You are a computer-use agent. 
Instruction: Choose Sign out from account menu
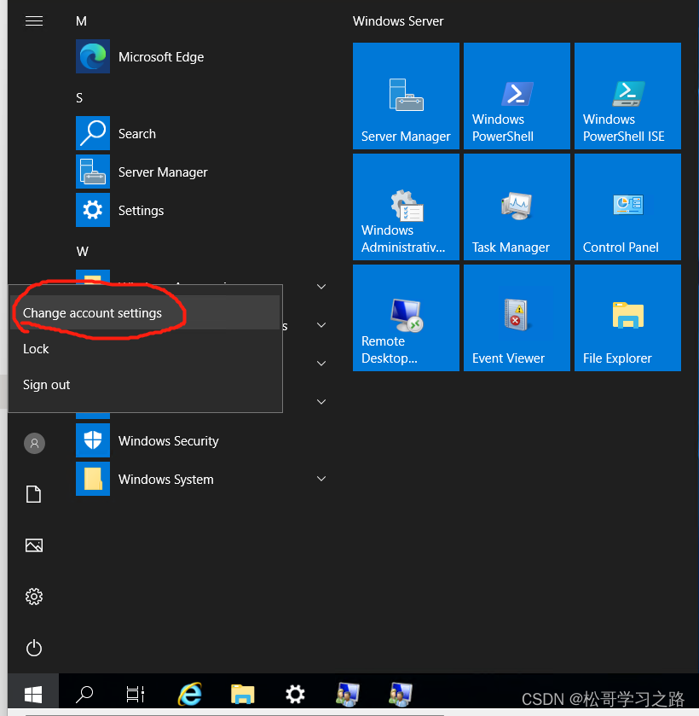click(x=145, y=385)
